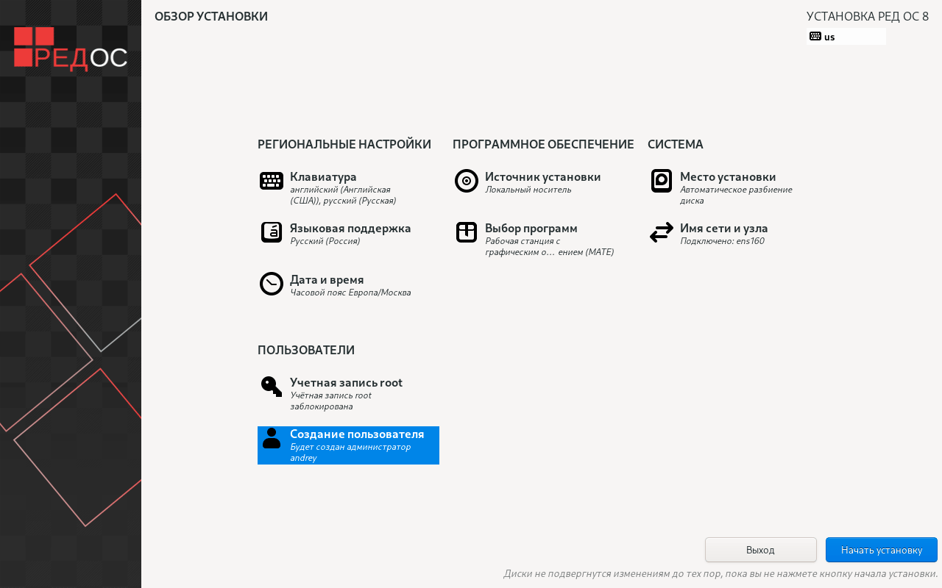Configure Место установки disk partitioning
The height and width of the screenshot is (588, 942).
pos(727,177)
